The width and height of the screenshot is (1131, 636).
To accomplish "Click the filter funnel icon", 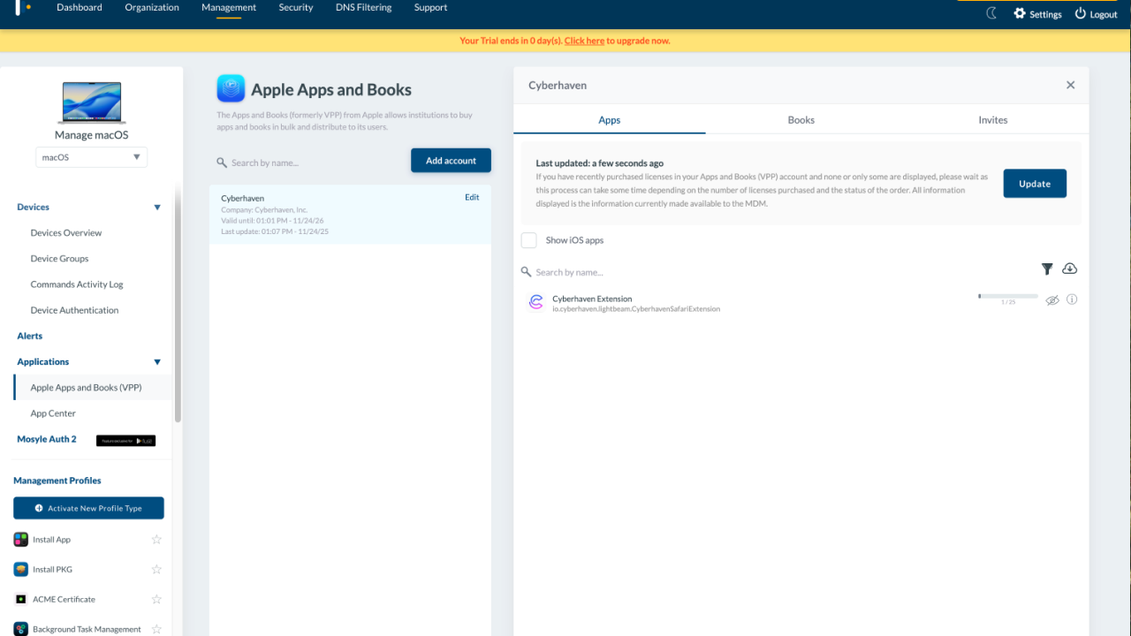I will click(x=1047, y=269).
